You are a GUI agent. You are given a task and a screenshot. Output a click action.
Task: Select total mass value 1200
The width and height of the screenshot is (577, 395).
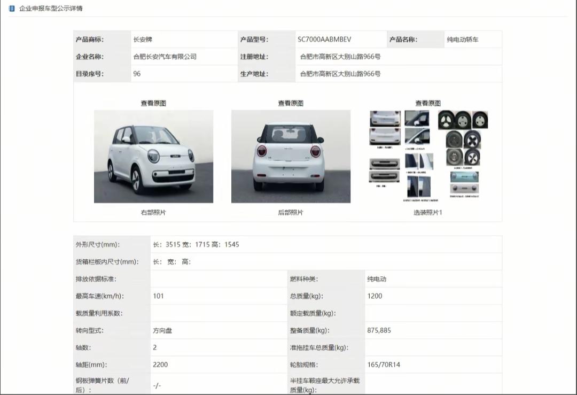(x=375, y=296)
